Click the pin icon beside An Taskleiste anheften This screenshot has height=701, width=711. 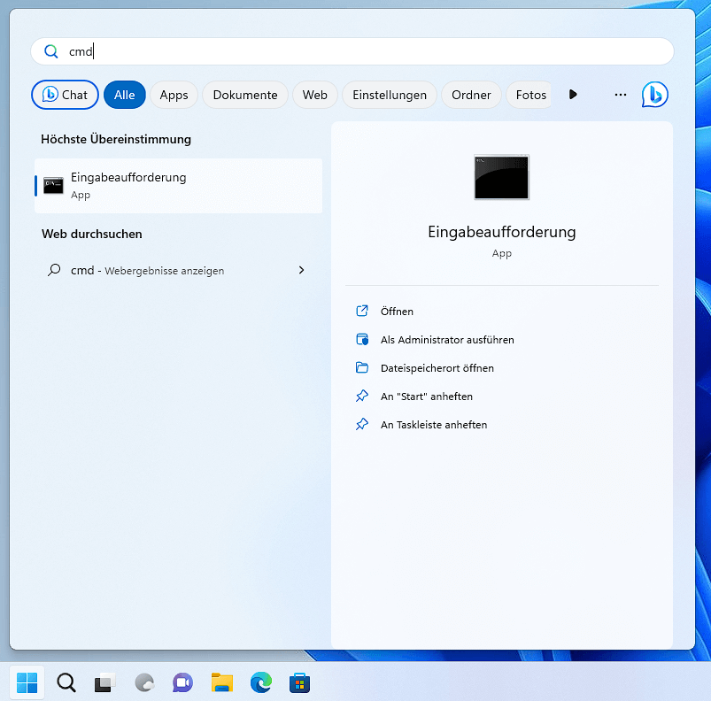click(x=362, y=424)
